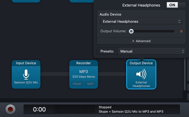Click the Pause button in Recorder

click(x=77, y=84)
